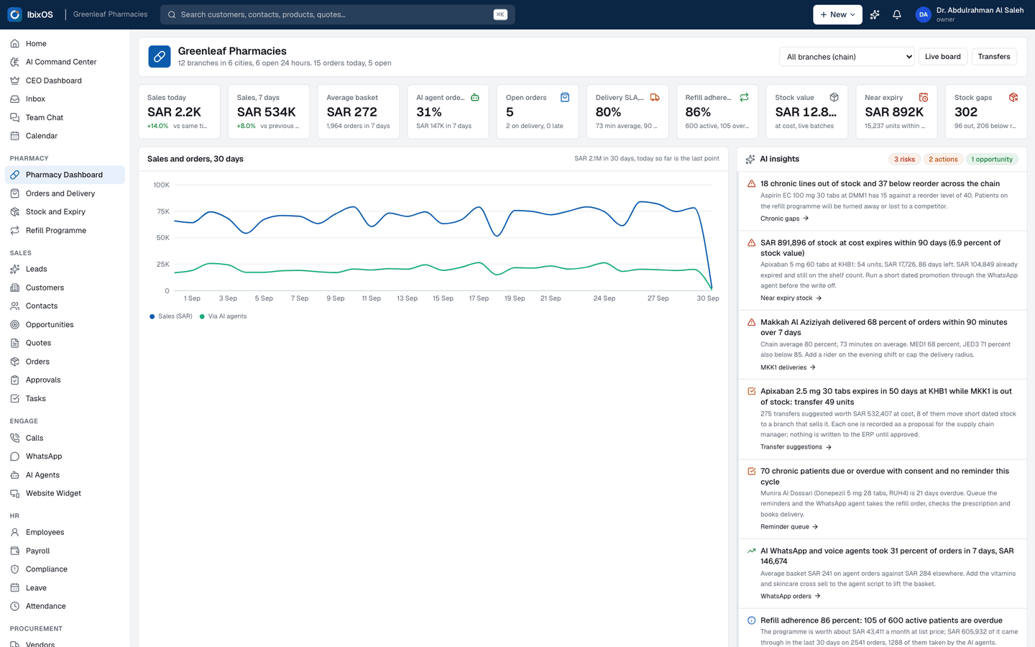
Task: Click the Greenleaf Pharmacies pill icon
Action: point(160,57)
